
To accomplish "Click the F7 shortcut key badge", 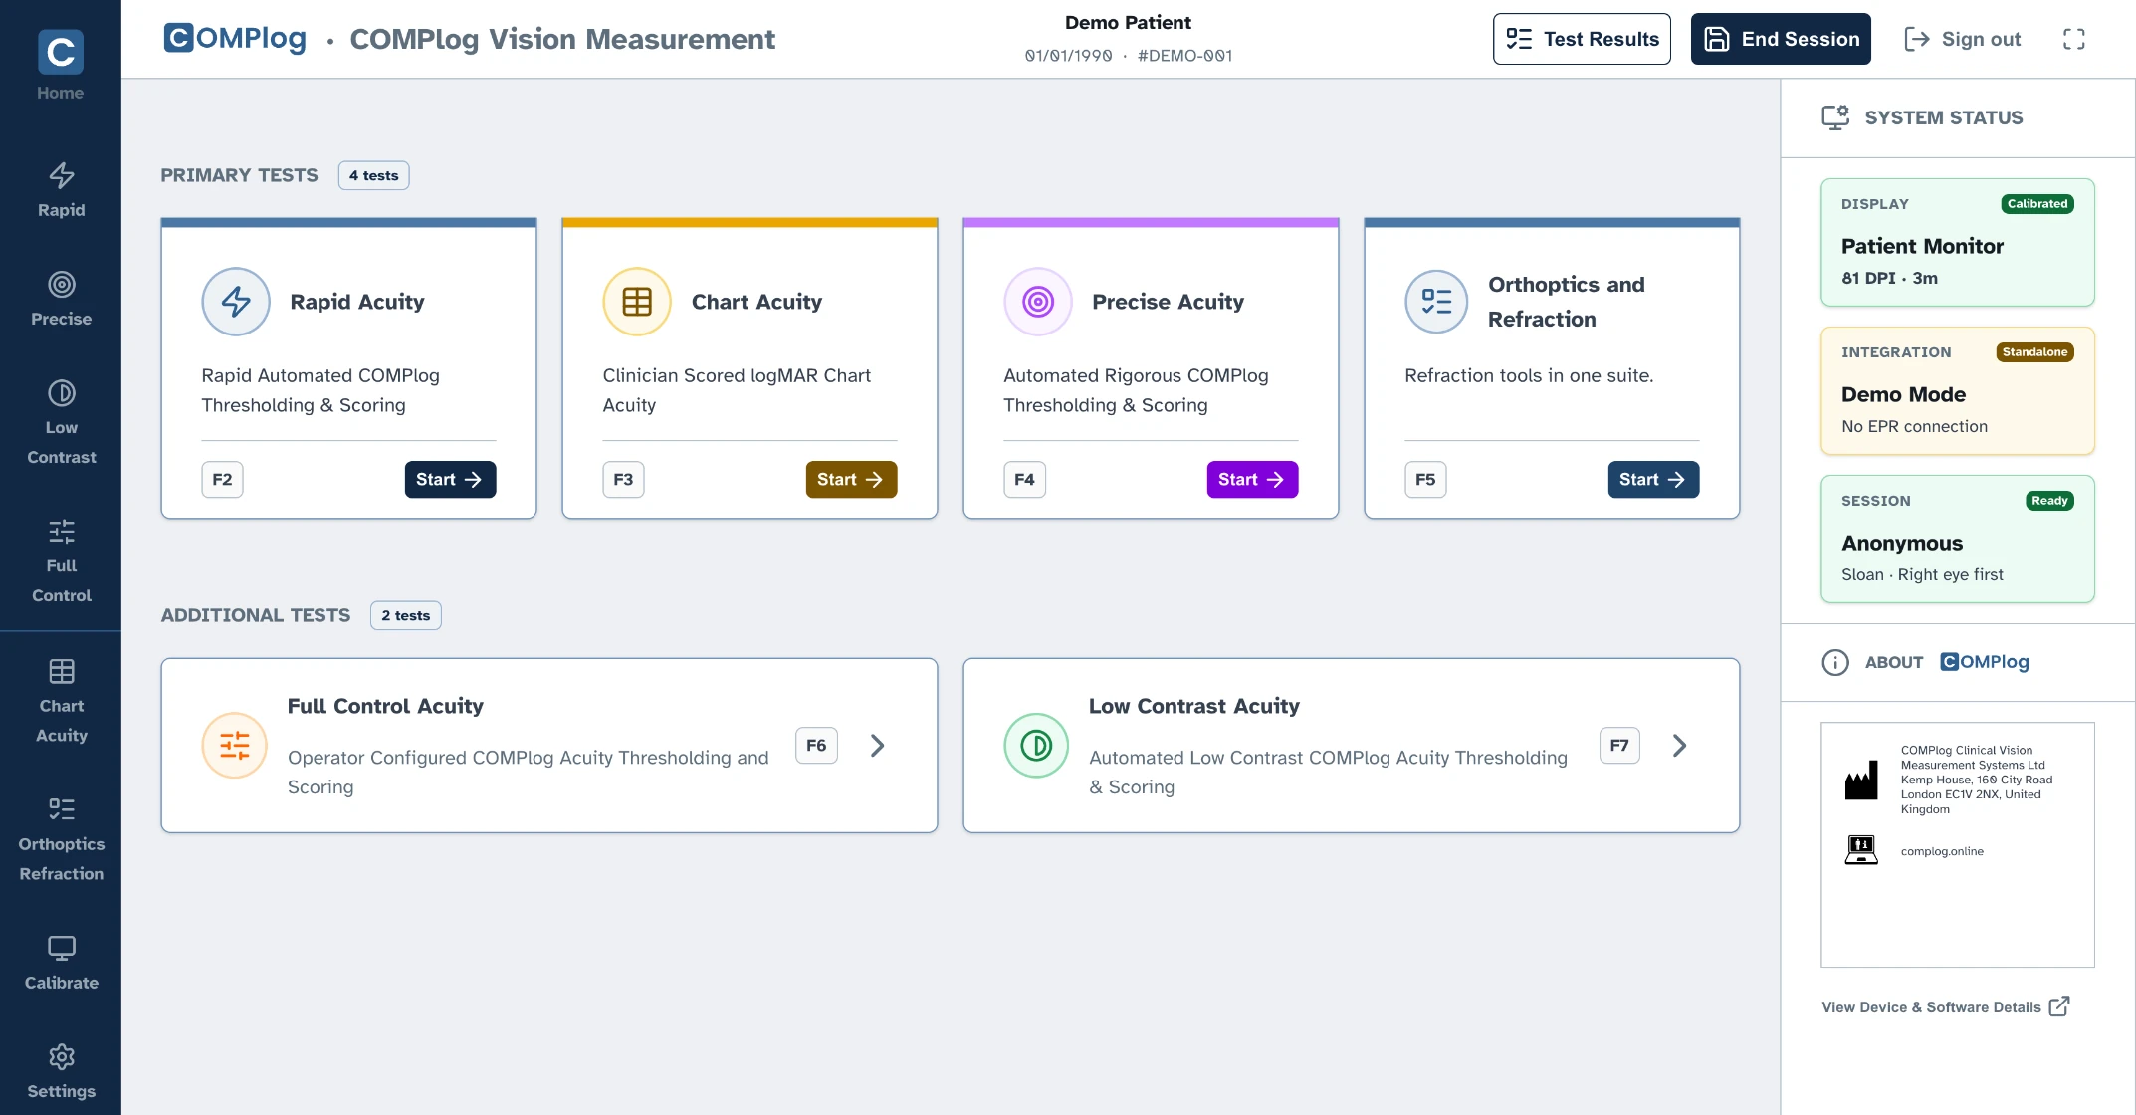I will pyautogui.click(x=1619, y=746).
